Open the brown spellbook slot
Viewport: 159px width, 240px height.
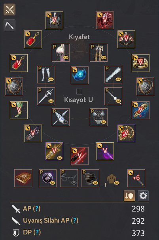pos(23,178)
